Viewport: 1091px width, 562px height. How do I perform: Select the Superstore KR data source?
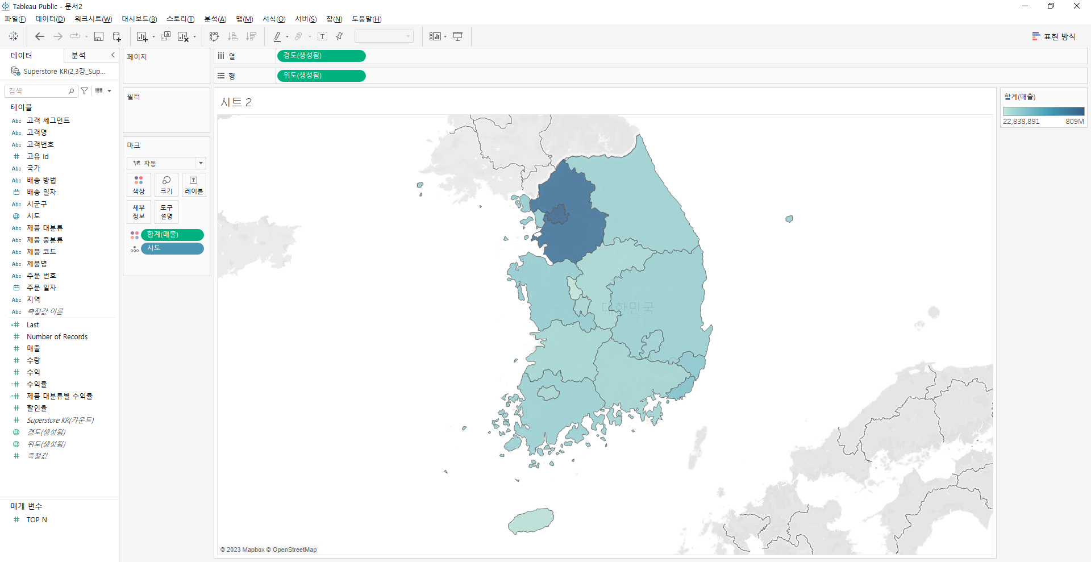pos(59,72)
